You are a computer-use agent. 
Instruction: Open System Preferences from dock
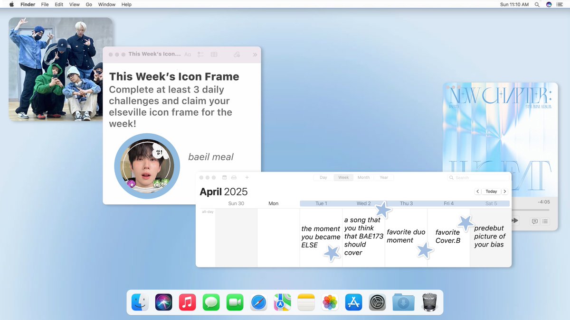[x=378, y=302]
